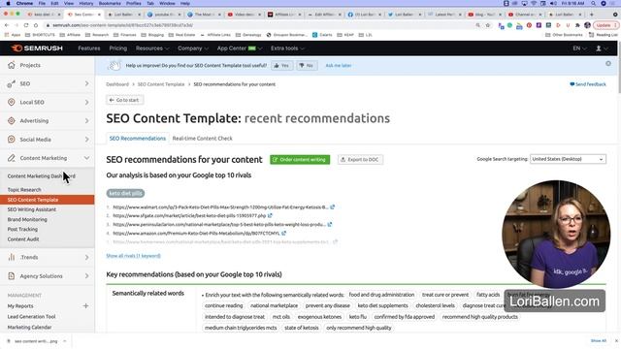Open external link icon for peninsulaclarion URL
621x349 pixels.
(x=330, y=224)
